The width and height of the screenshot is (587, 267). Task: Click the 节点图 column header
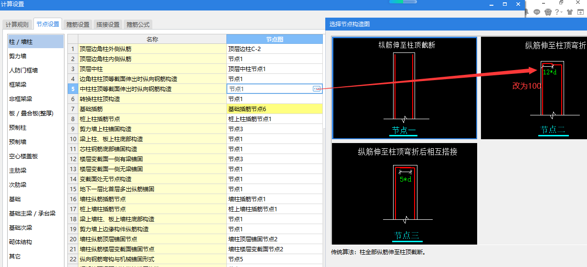click(x=275, y=39)
